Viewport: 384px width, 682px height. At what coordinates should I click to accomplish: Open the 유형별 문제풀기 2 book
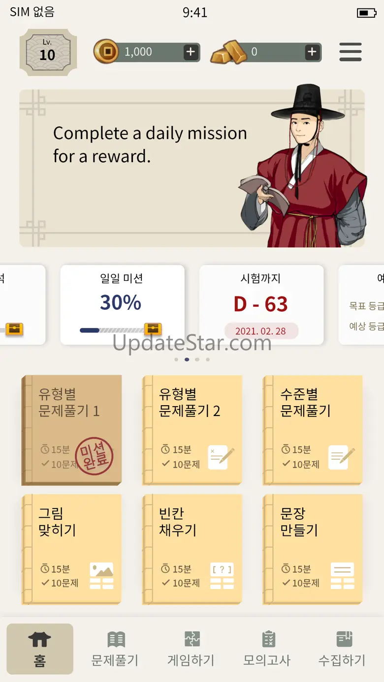[192, 430]
